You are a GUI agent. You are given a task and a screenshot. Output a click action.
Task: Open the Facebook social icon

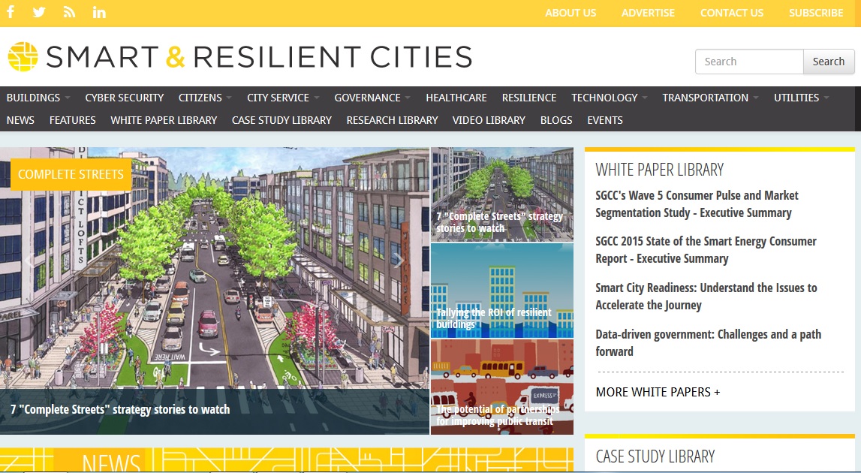(11, 11)
